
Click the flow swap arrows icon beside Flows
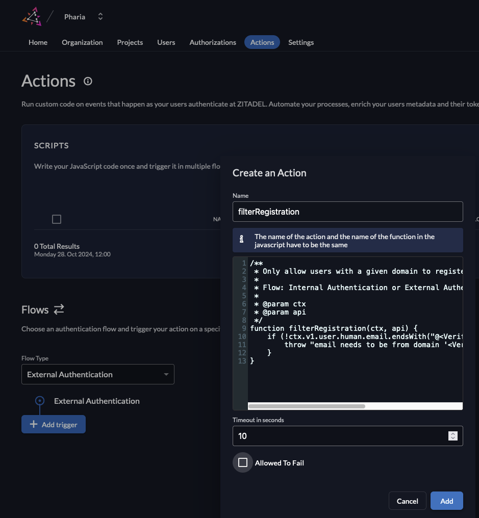point(58,309)
